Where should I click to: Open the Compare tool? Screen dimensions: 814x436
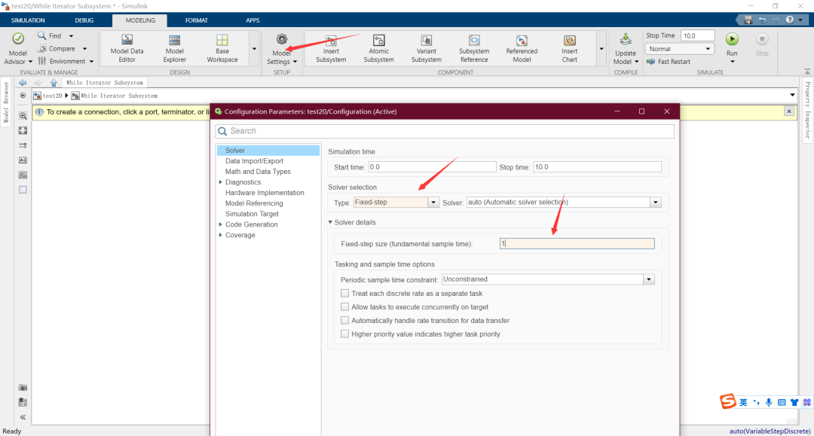coord(57,49)
